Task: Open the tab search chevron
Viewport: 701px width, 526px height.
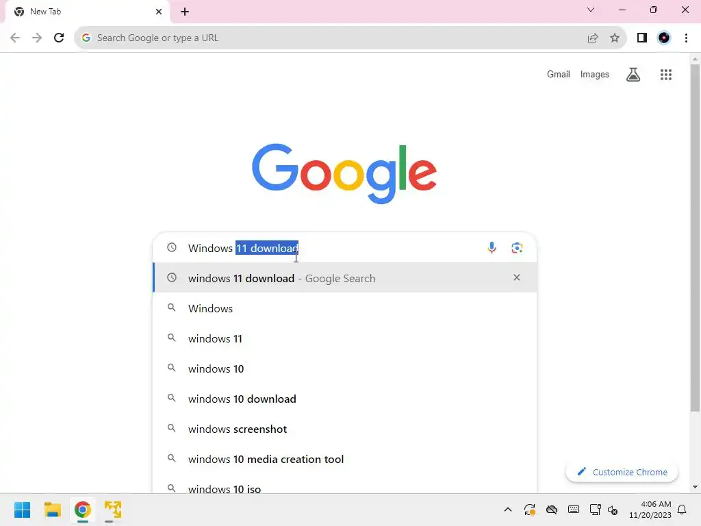Action: (591, 10)
